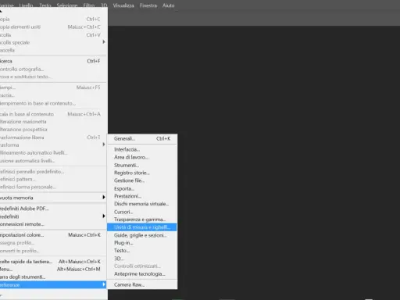Choose Definisci pattern...
The height and width of the screenshot is (300, 400).
(53, 179)
